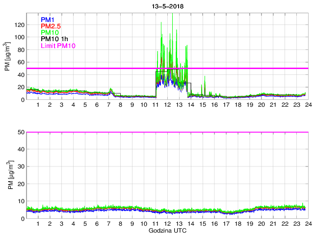Pick the black PM10 1h legend entry
This screenshot has width=314, height=235.
pos(54,39)
